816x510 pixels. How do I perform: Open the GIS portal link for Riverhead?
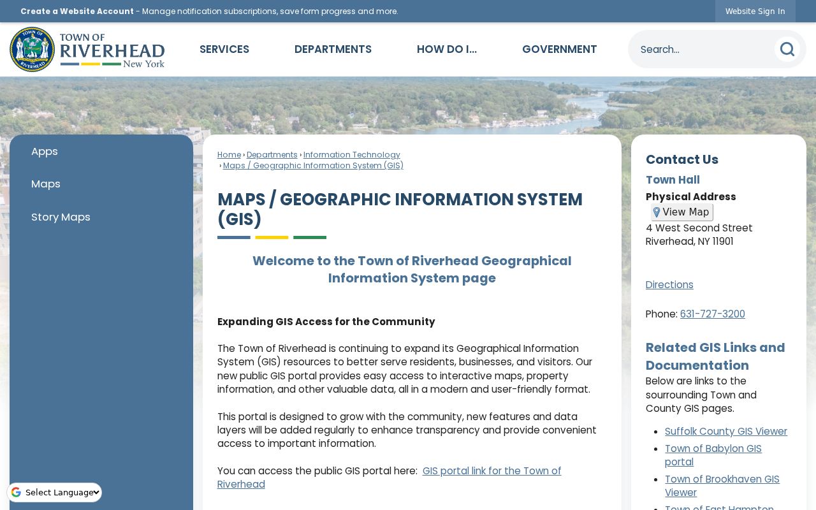point(390,477)
